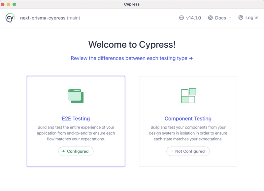Viewport: 264px width, 191px height.
Task: Minimize the Cypress window with the yellow button
Action: pos(9,4)
